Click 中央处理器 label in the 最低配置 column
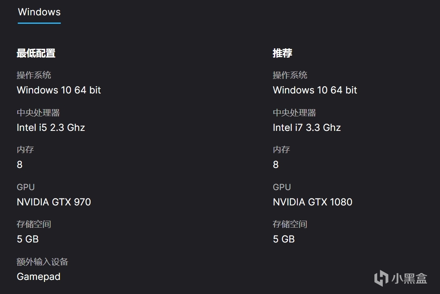Screen dimensions: 440x294 coord(38,113)
